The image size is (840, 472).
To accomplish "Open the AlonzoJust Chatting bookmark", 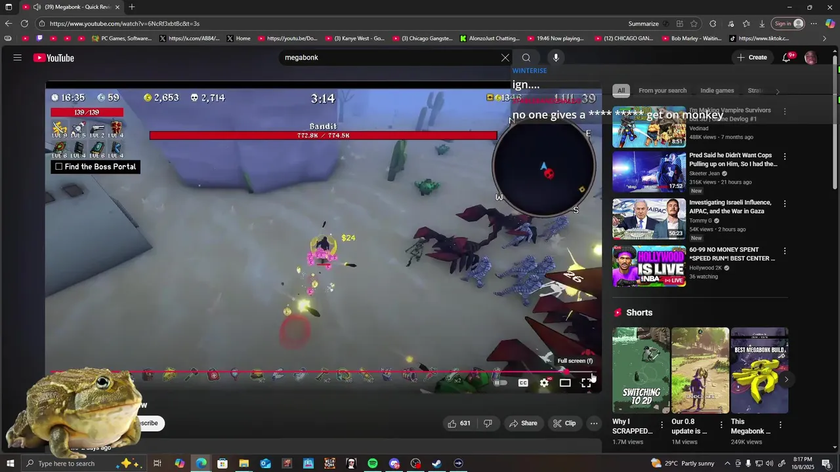I will coord(490,39).
